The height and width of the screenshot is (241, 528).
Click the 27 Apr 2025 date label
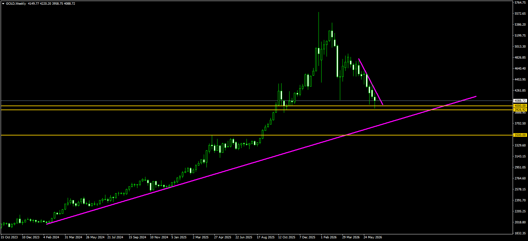222,237
